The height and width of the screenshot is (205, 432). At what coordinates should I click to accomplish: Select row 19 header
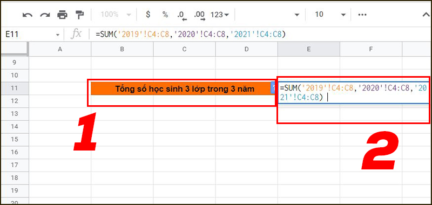(15, 190)
